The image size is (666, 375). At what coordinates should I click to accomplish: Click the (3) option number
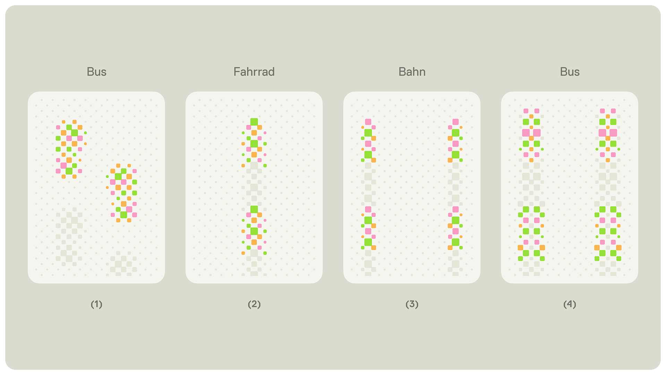click(x=412, y=304)
